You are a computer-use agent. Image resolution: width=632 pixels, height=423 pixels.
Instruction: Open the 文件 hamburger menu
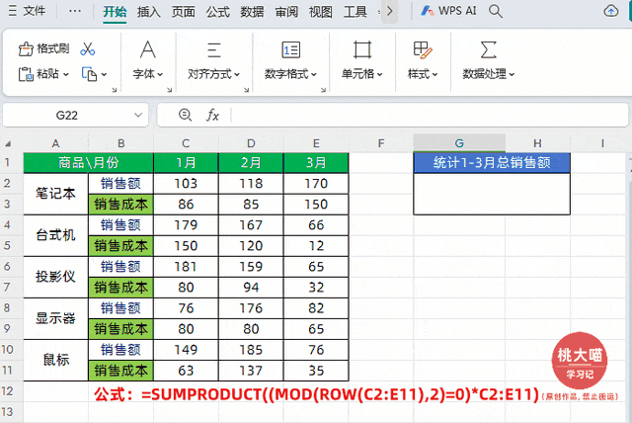pyautogui.click(x=27, y=11)
